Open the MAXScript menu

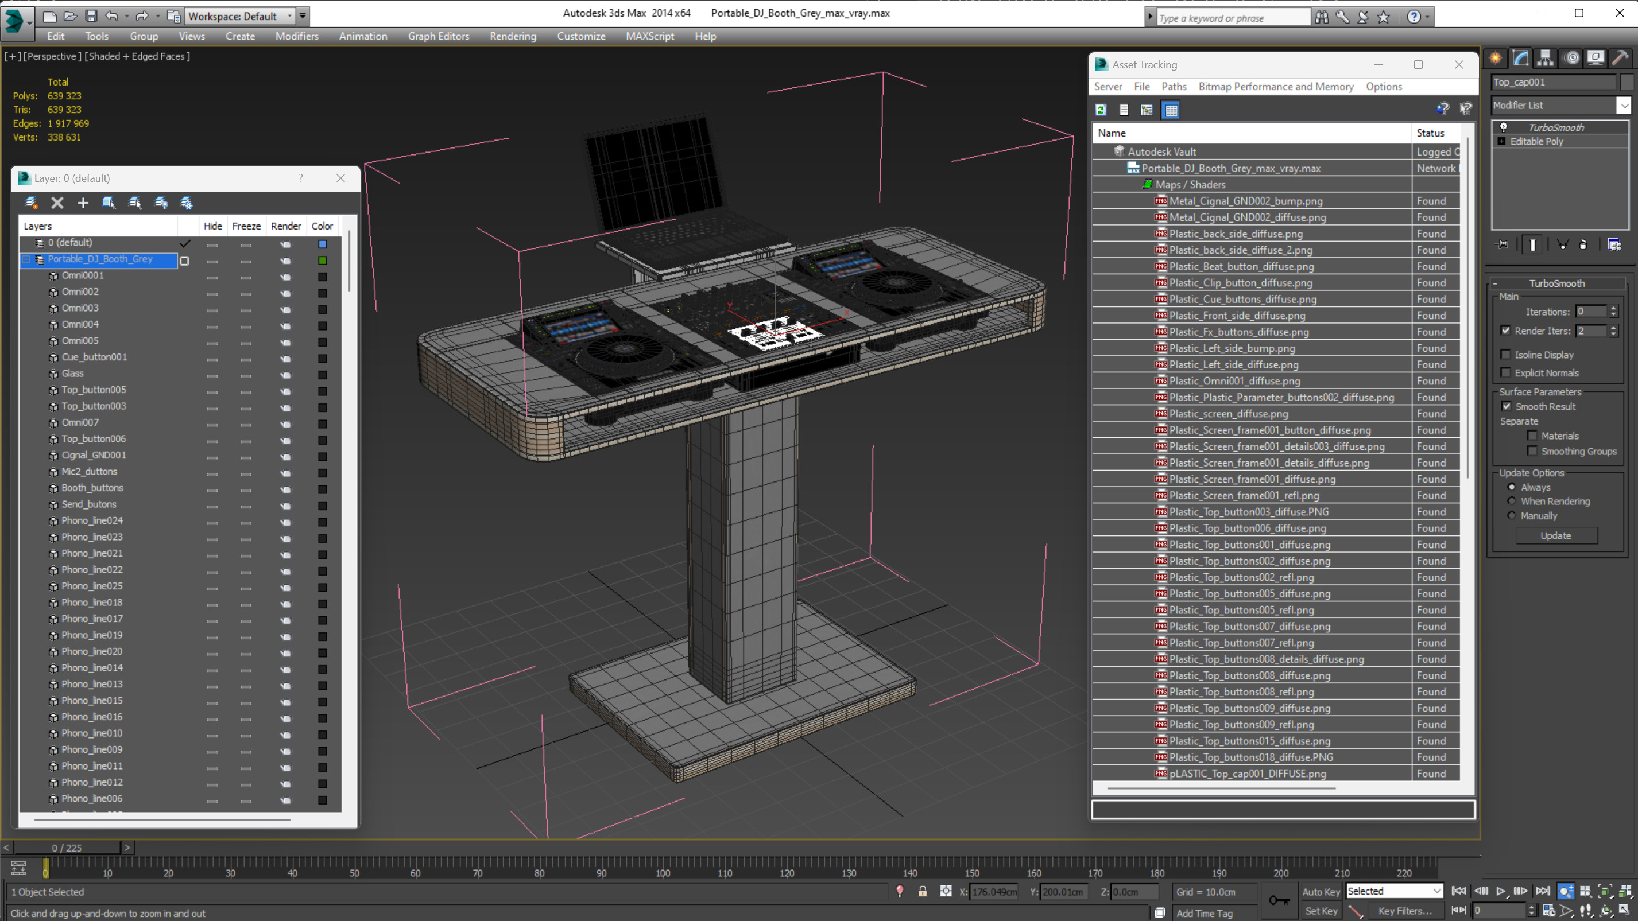[649, 36]
